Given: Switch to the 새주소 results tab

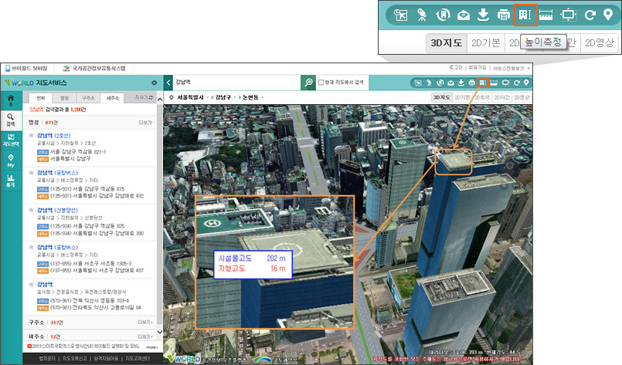Looking at the screenshot, I should pyautogui.click(x=112, y=98).
